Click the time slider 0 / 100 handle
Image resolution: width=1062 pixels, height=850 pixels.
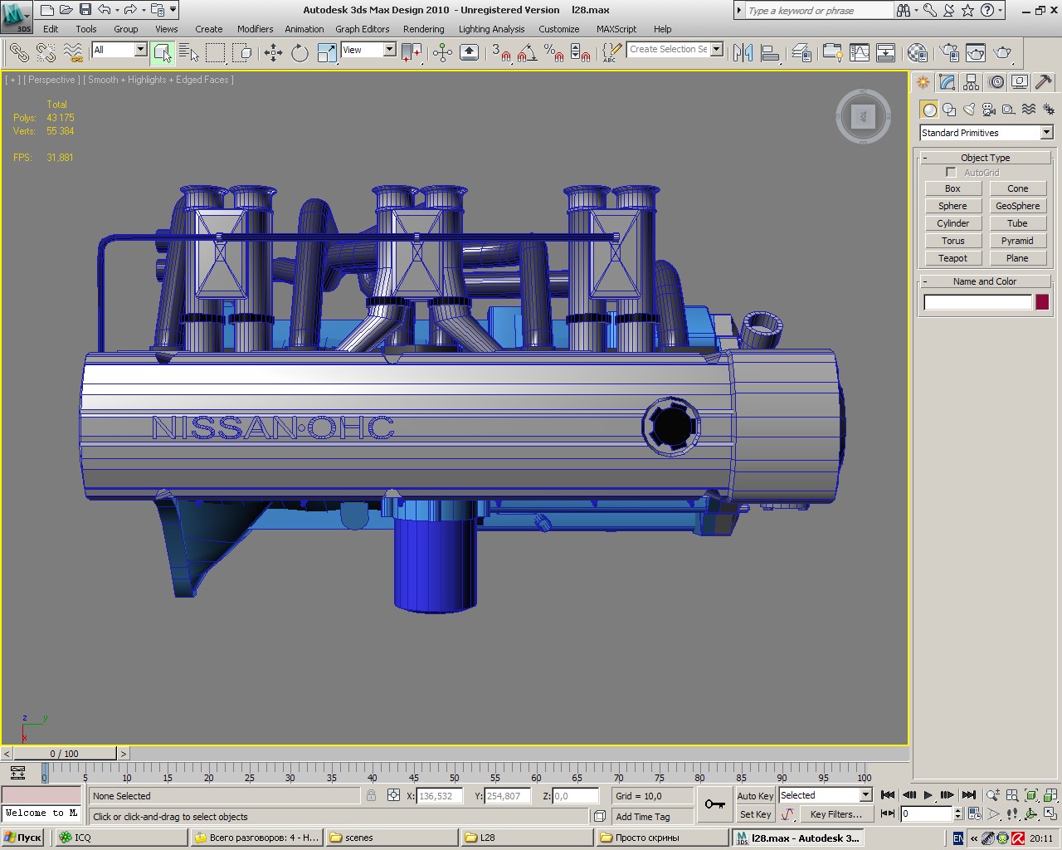point(64,754)
